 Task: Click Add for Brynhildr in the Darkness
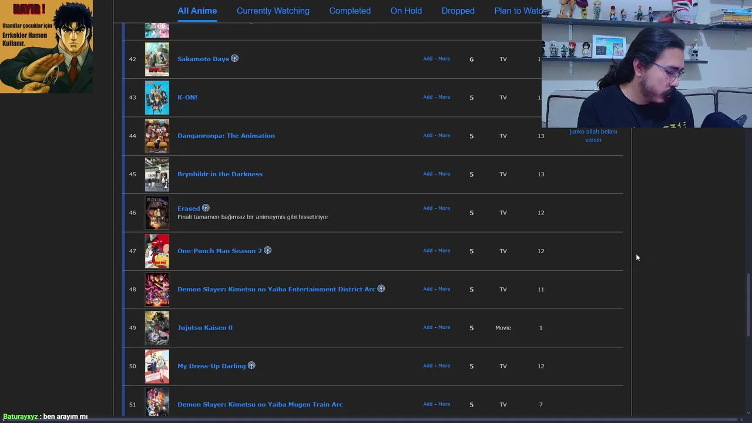(428, 174)
